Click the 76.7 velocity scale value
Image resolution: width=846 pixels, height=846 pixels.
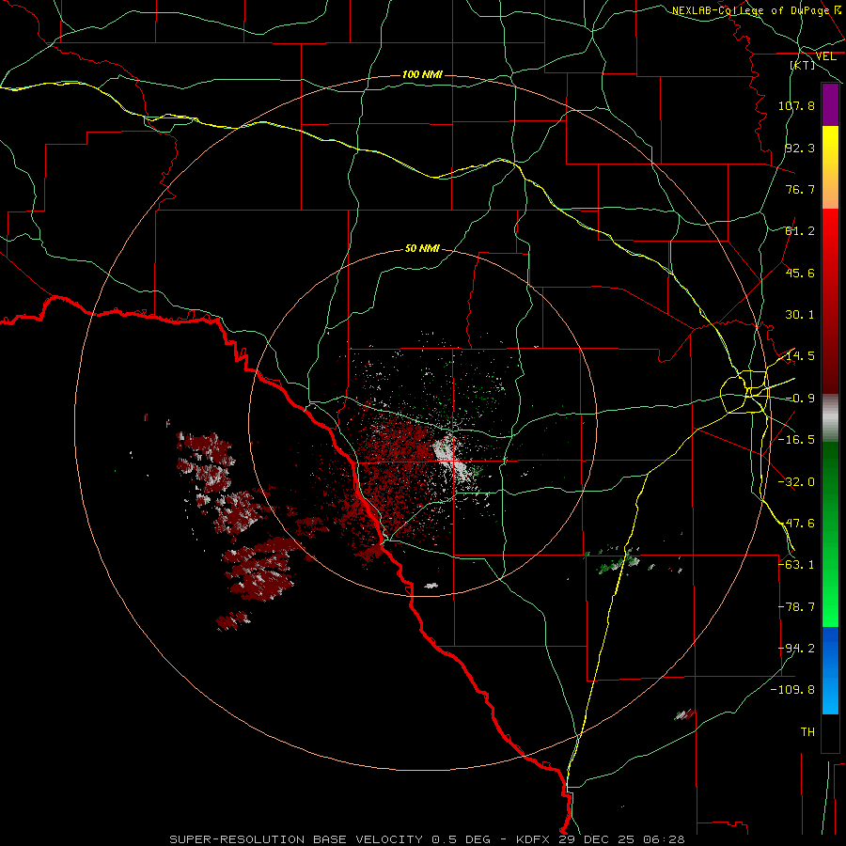coord(800,189)
